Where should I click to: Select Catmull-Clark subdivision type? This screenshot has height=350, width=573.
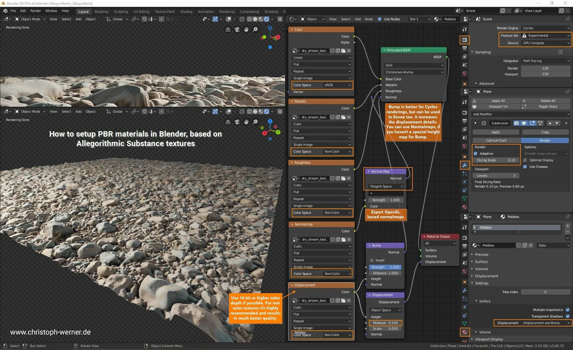(x=496, y=140)
